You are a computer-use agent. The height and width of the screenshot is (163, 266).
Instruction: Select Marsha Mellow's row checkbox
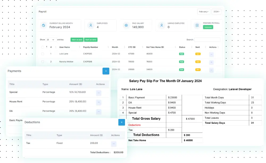click(x=43, y=62)
